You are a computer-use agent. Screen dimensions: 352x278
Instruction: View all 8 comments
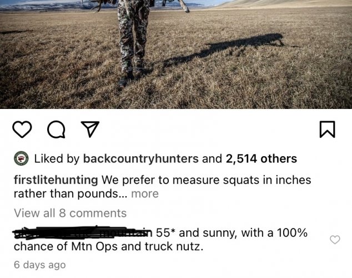[70, 213]
